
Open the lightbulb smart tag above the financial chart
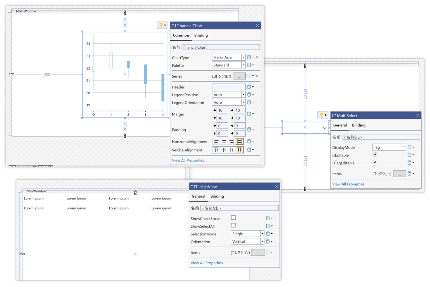click(x=162, y=25)
